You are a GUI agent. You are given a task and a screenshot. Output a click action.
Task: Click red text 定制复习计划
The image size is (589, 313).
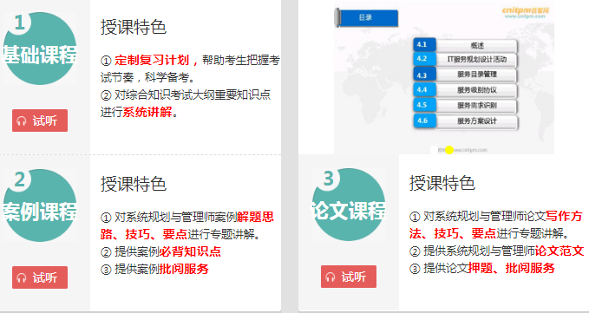[x=152, y=60]
